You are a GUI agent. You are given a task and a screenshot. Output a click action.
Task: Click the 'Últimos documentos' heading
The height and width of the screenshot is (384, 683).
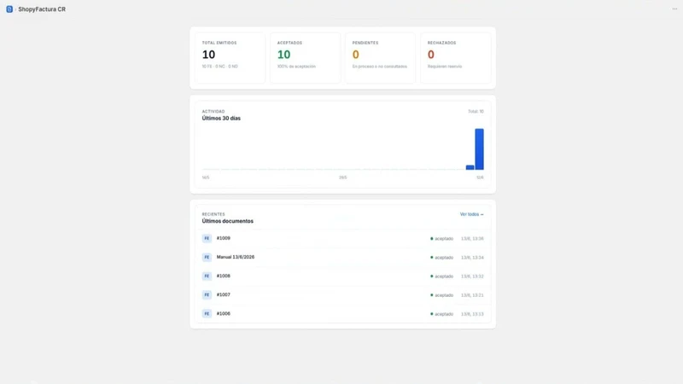(227, 221)
